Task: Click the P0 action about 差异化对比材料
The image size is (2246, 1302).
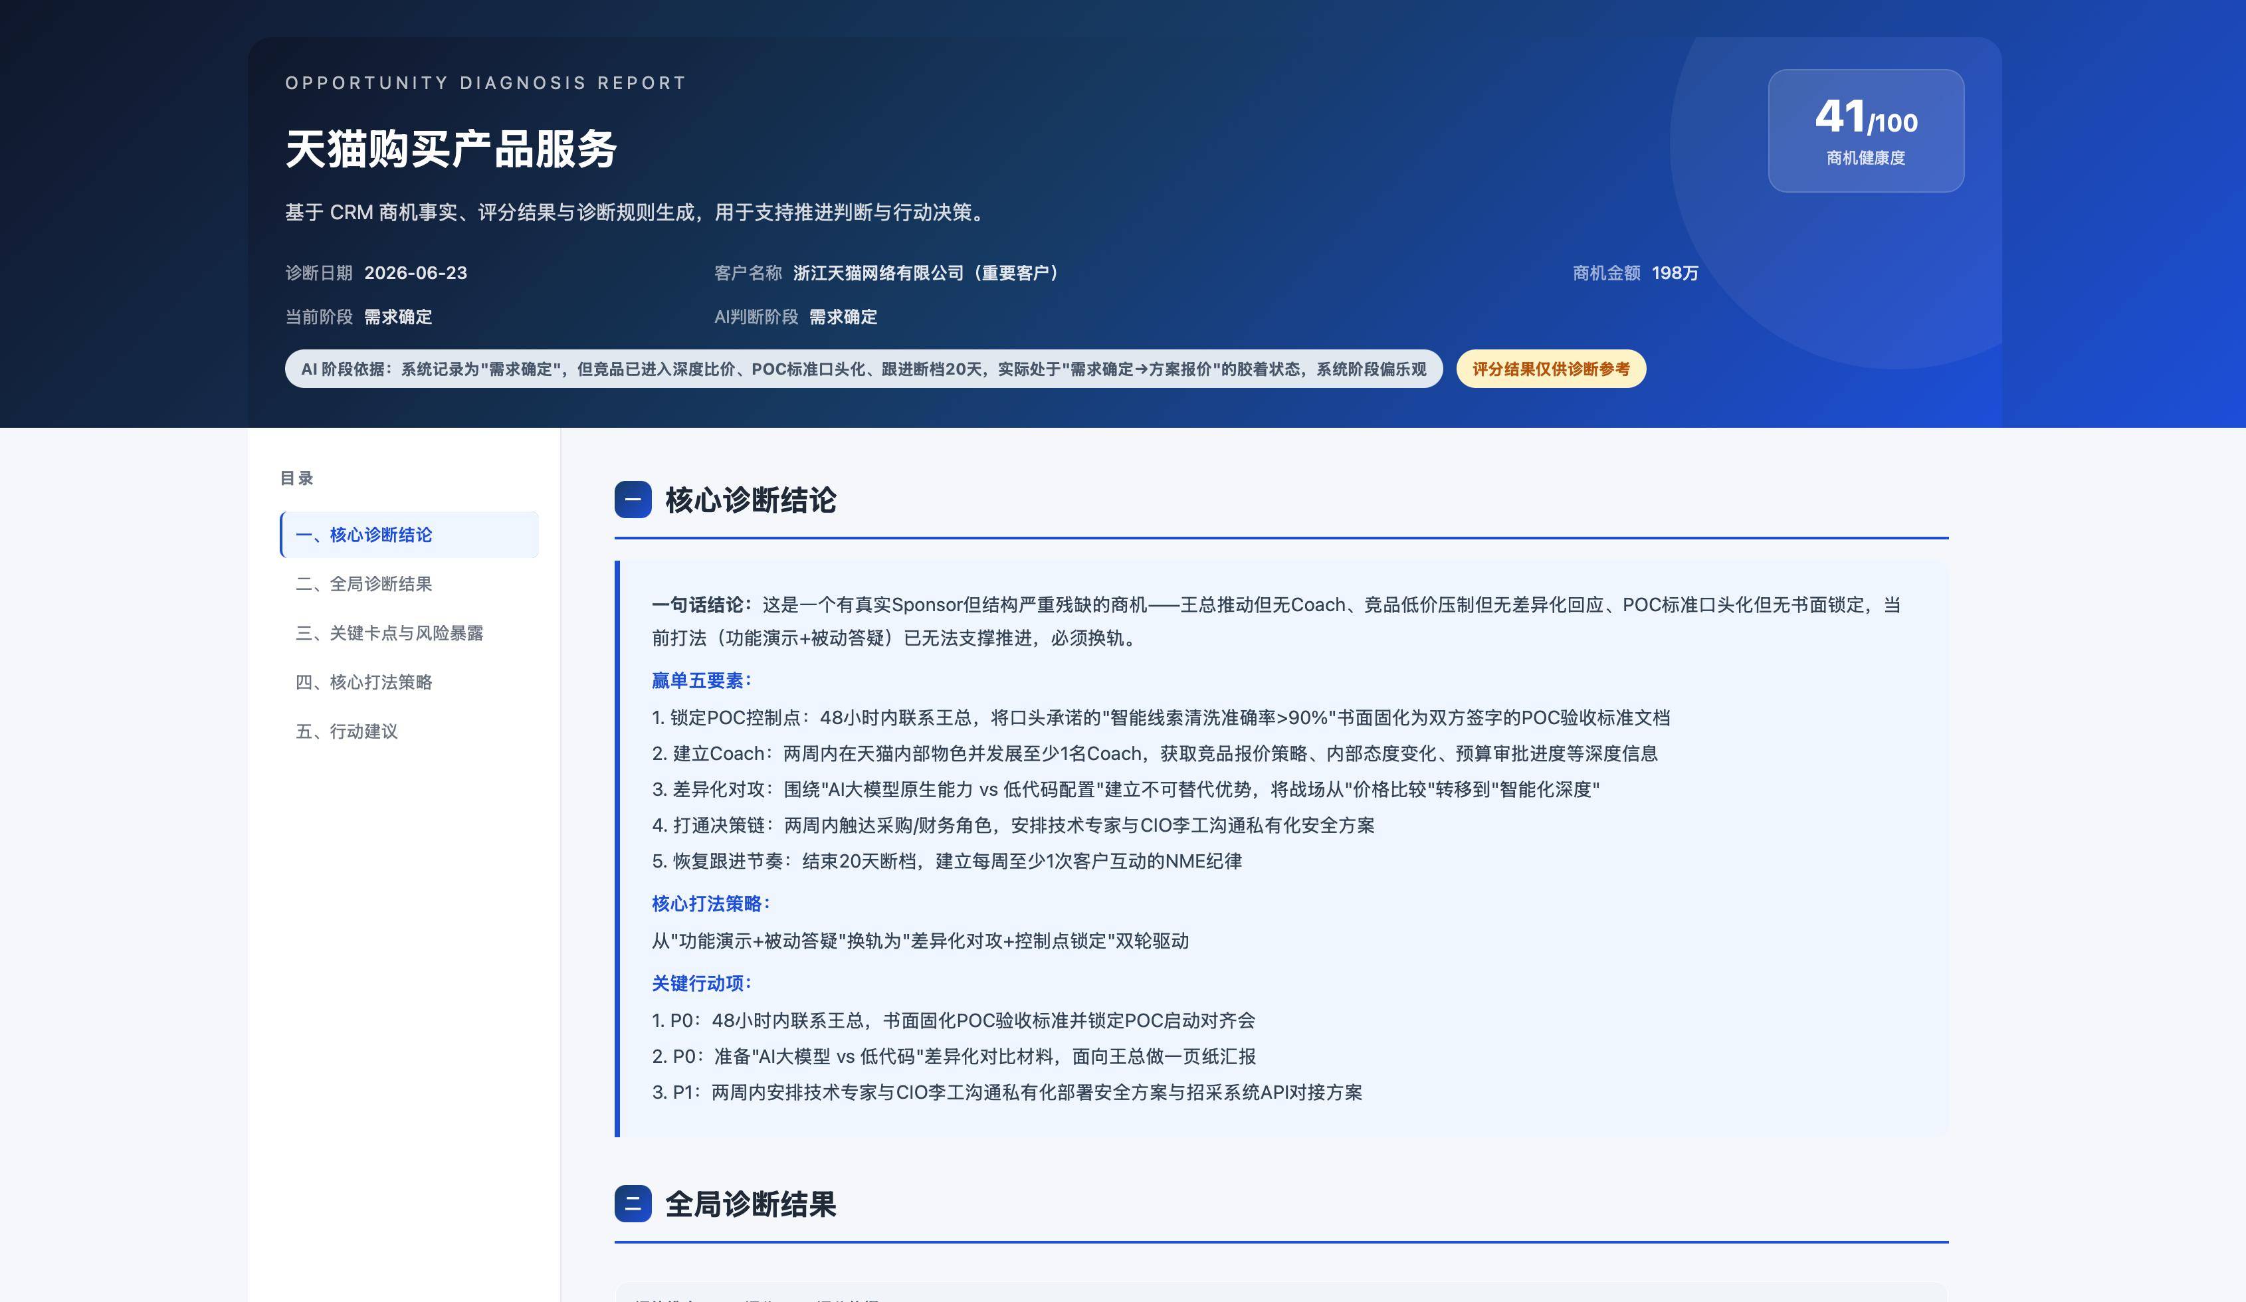Action: click(x=954, y=1056)
